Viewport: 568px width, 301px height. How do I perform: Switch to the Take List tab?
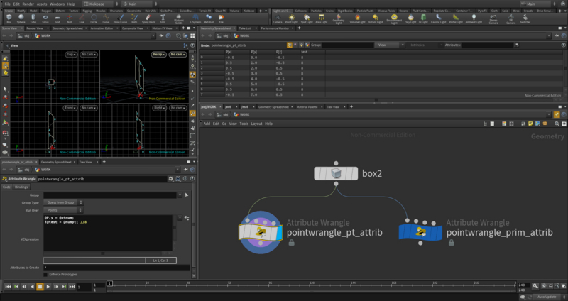coord(245,28)
